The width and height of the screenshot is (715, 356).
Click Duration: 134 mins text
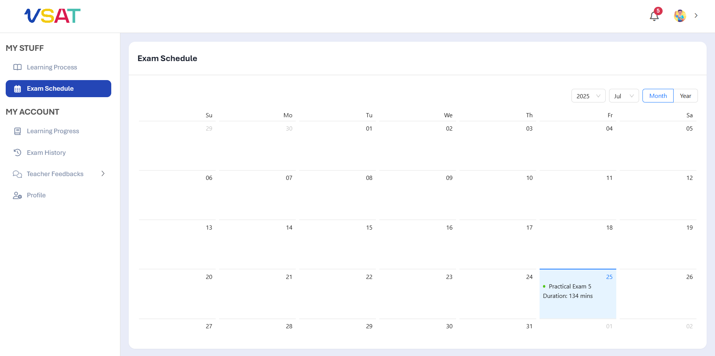pos(568,296)
